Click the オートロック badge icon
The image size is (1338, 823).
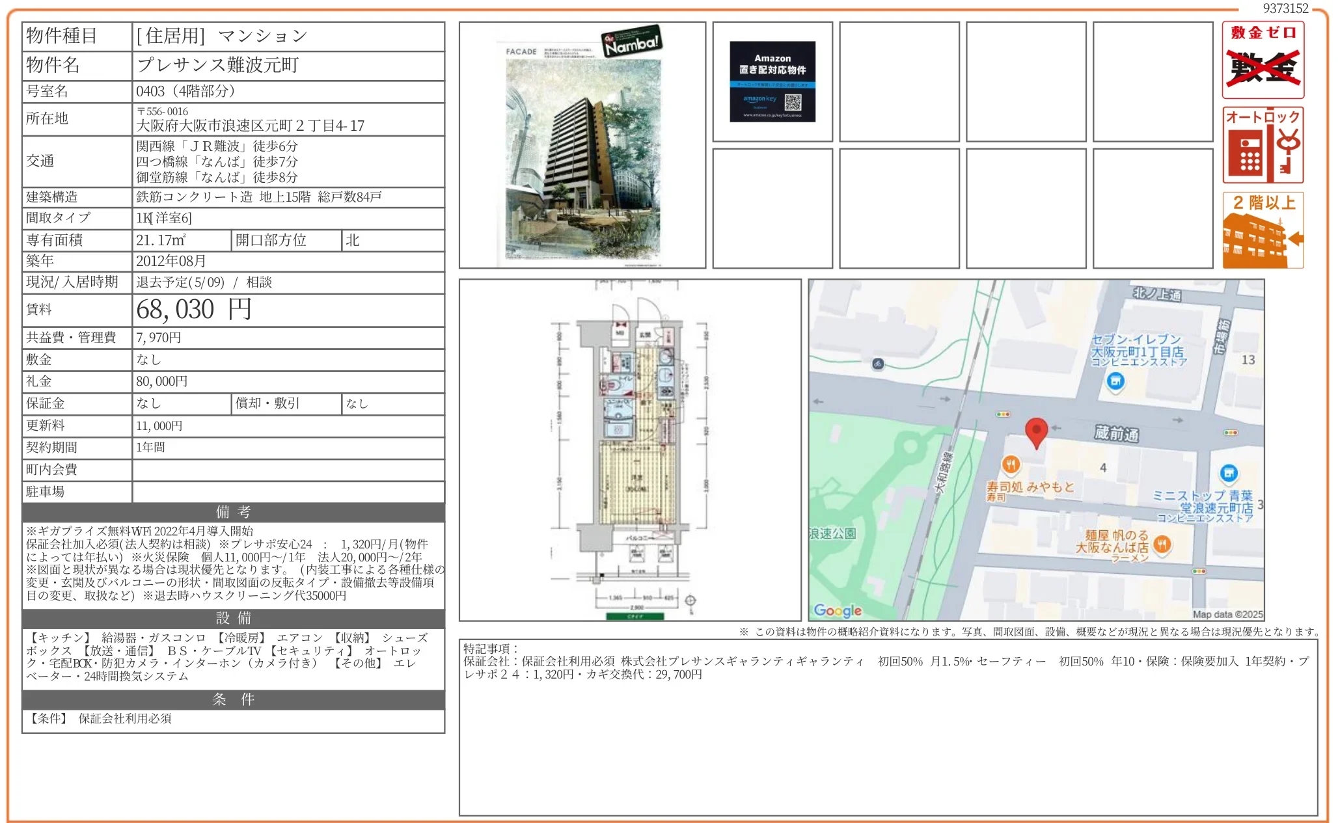click(1263, 145)
